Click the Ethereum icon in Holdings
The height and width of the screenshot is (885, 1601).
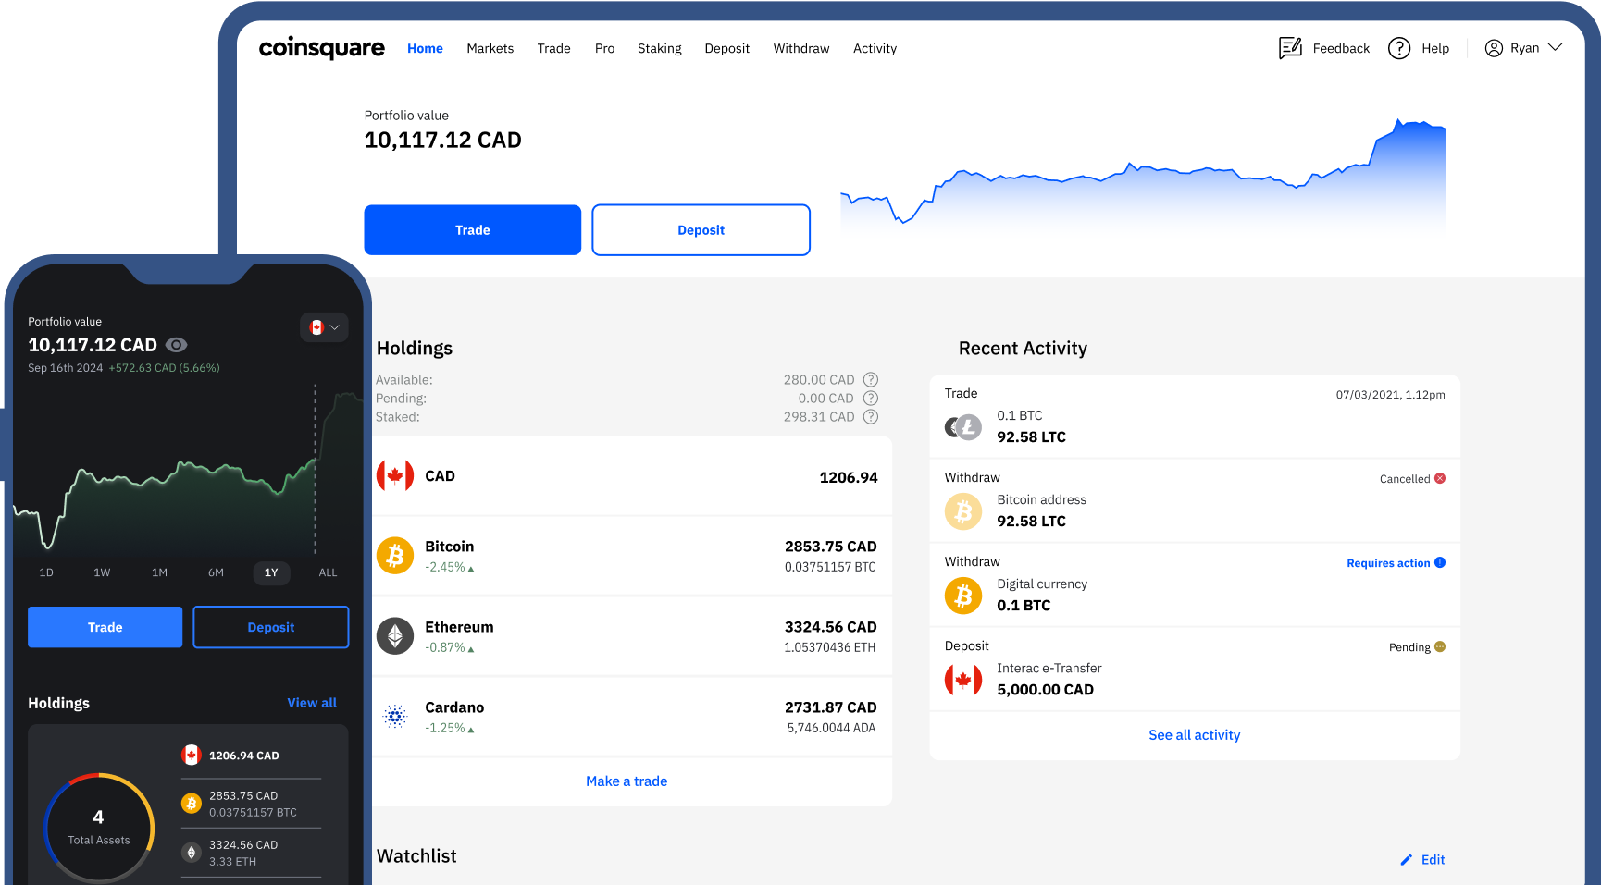point(395,635)
